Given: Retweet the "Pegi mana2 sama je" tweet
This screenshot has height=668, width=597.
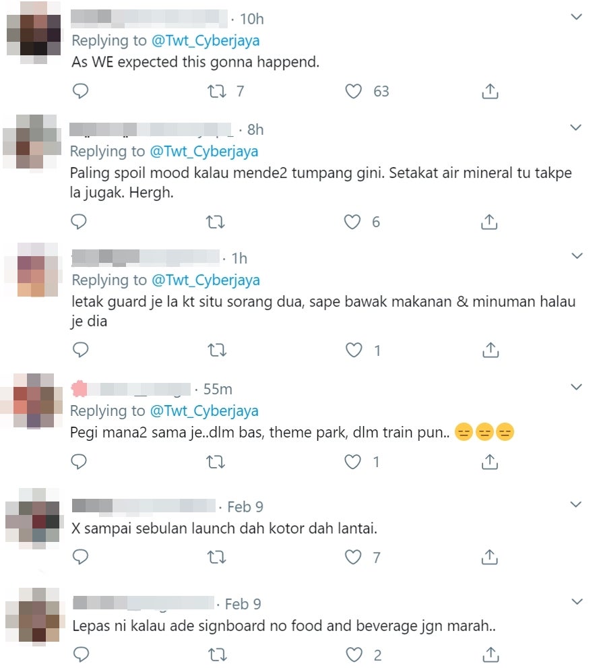Looking at the screenshot, I should coord(216,462).
